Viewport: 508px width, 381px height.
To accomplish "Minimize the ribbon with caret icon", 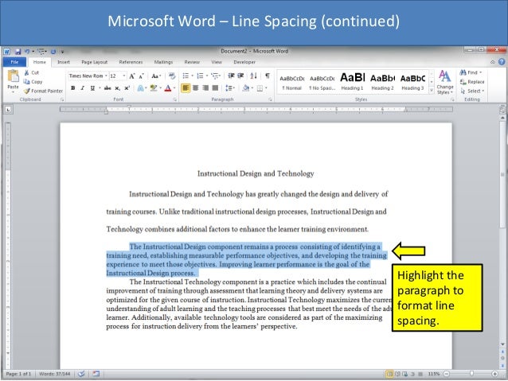I will 492,62.
